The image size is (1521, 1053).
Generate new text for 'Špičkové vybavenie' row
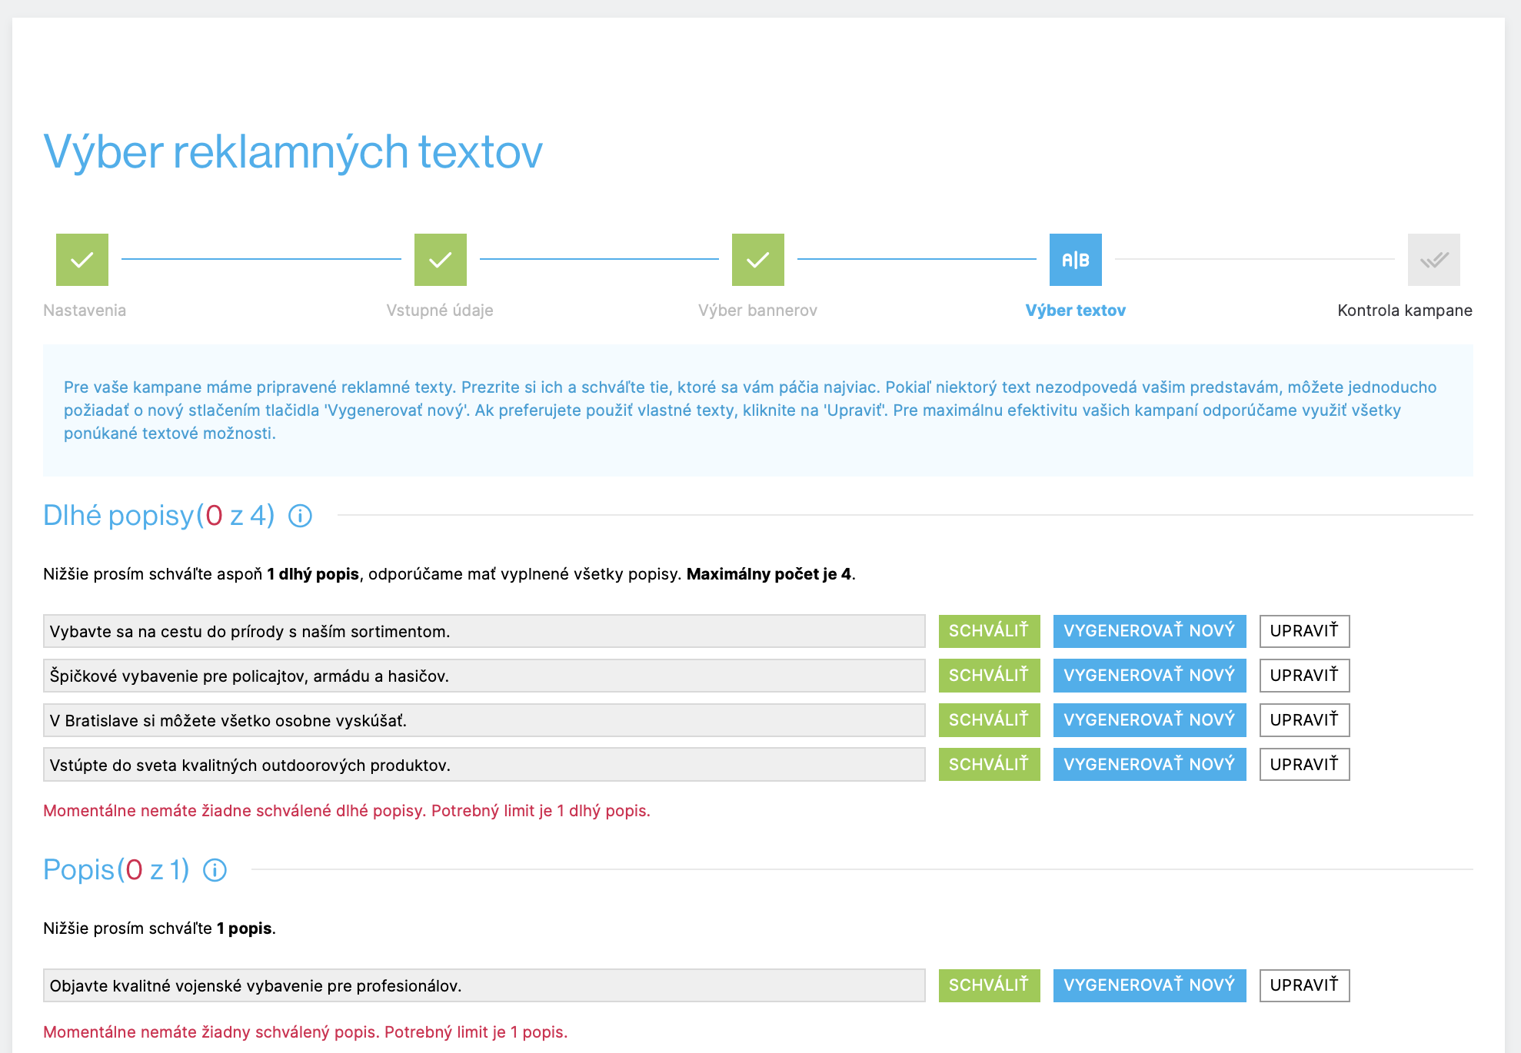click(1150, 676)
